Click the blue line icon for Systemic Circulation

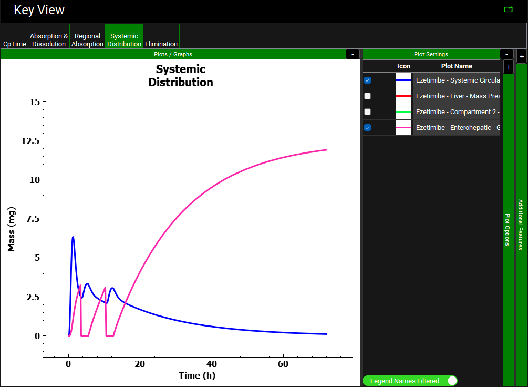(x=403, y=80)
